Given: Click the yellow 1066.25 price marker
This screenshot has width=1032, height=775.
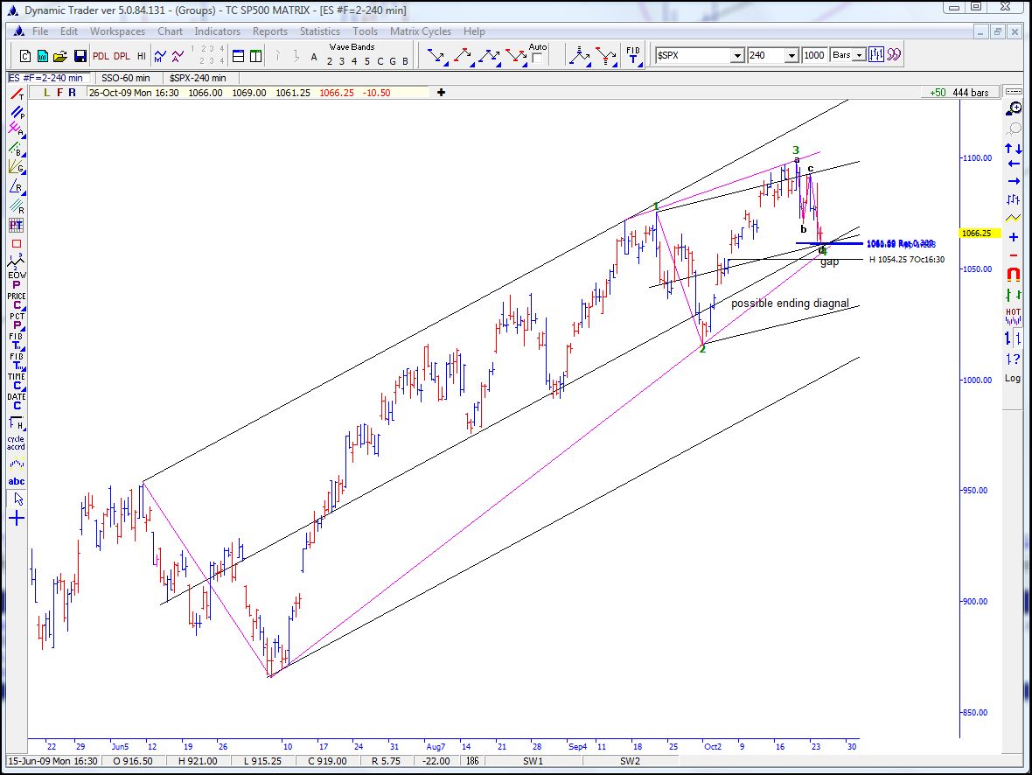Looking at the screenshot, I should pos(980,233).
